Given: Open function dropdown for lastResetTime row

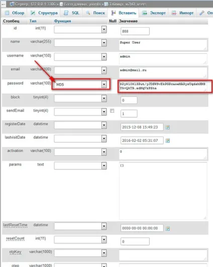Looking at the screenshot, I should point(80,226).
